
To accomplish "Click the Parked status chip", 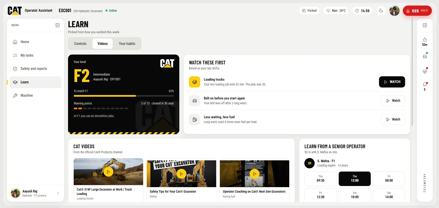I will [x=309, y=11].
